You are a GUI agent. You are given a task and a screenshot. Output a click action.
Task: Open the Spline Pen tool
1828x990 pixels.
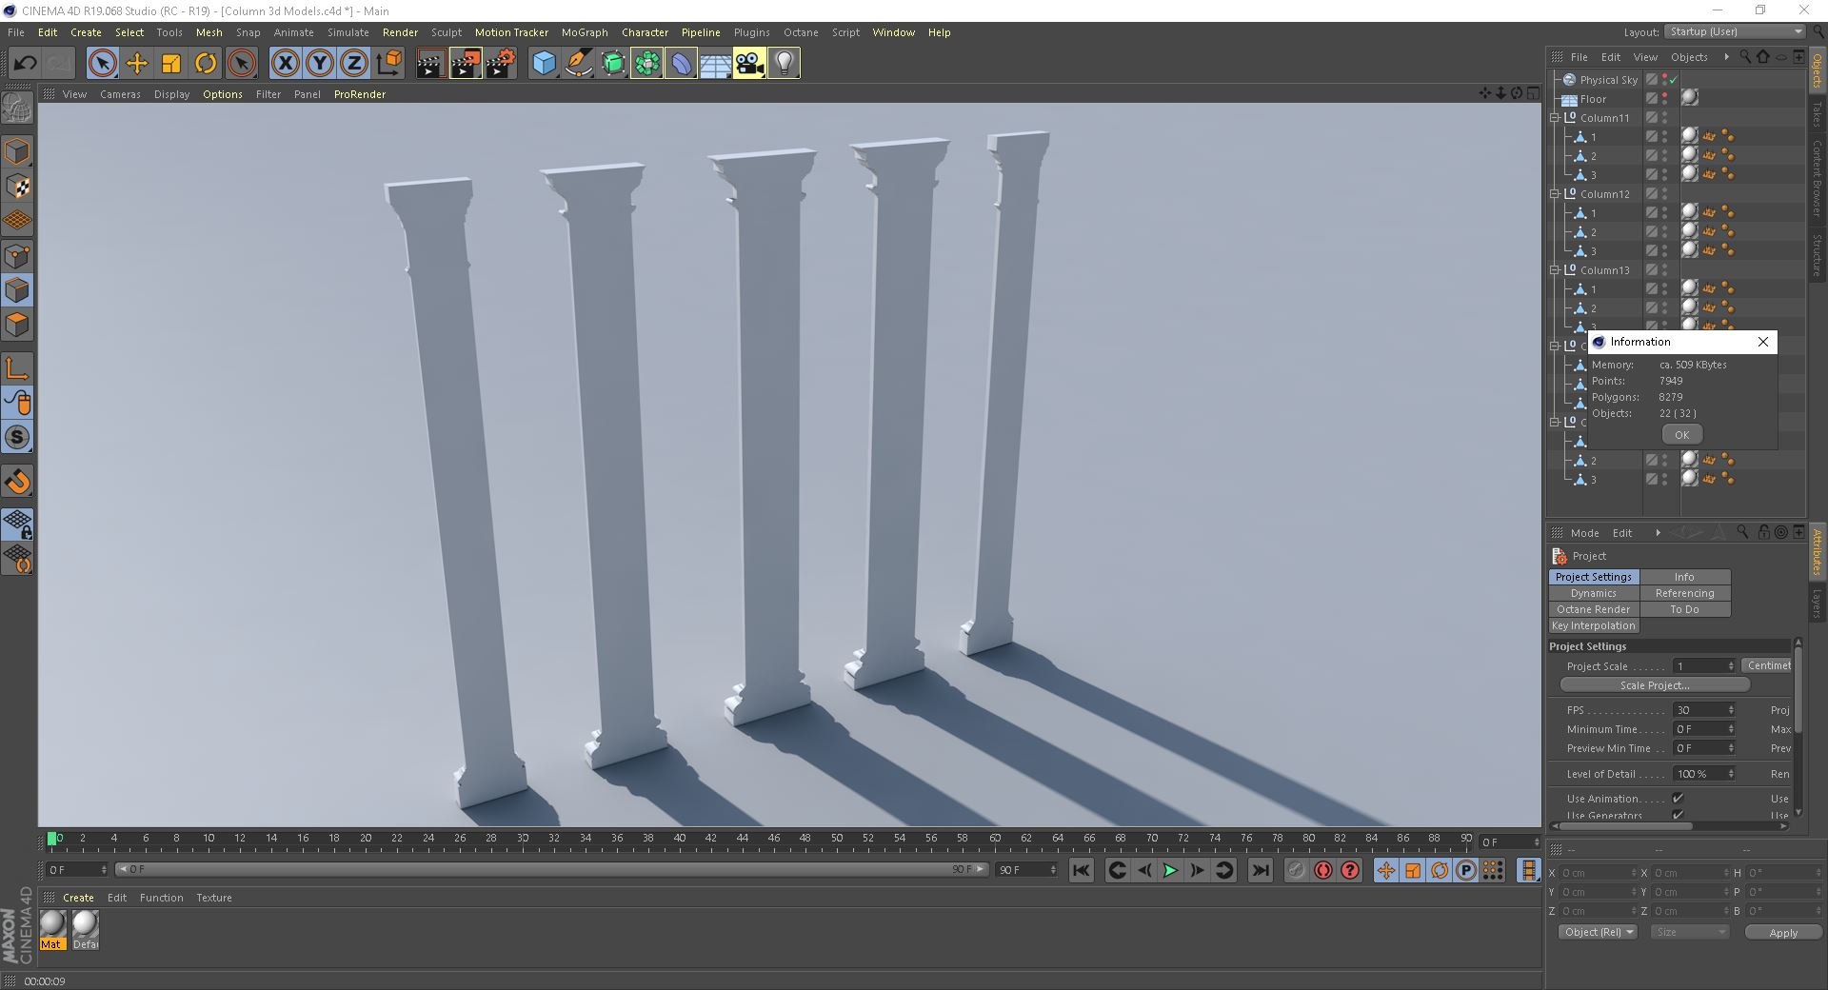click(578, 64)
